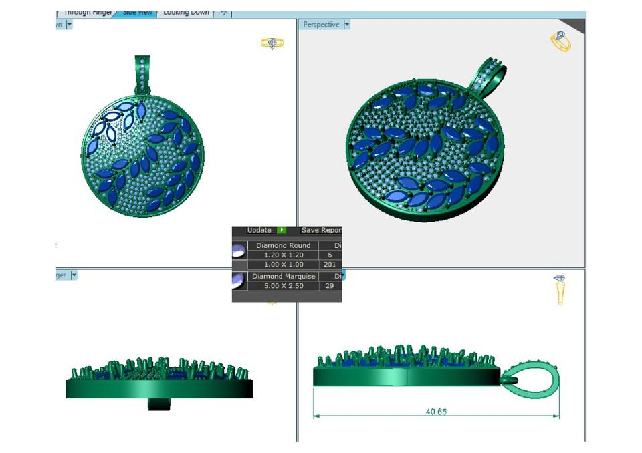
Task: Select the Diamond Marquise gem thumbnail
Action: [x=239, y=281]
